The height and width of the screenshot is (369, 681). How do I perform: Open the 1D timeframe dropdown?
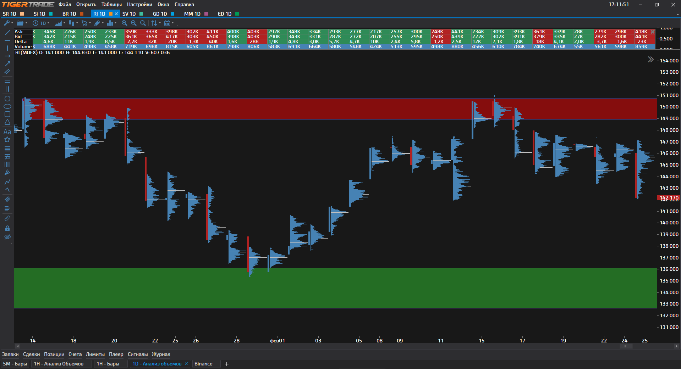(41, 23)
